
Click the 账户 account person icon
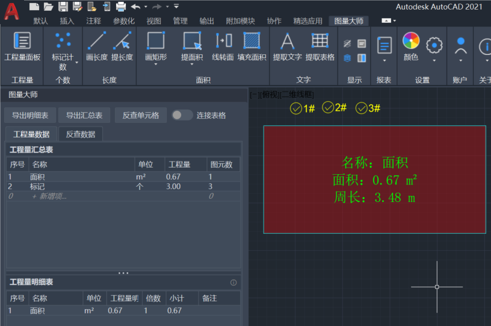tap(461, 45)
